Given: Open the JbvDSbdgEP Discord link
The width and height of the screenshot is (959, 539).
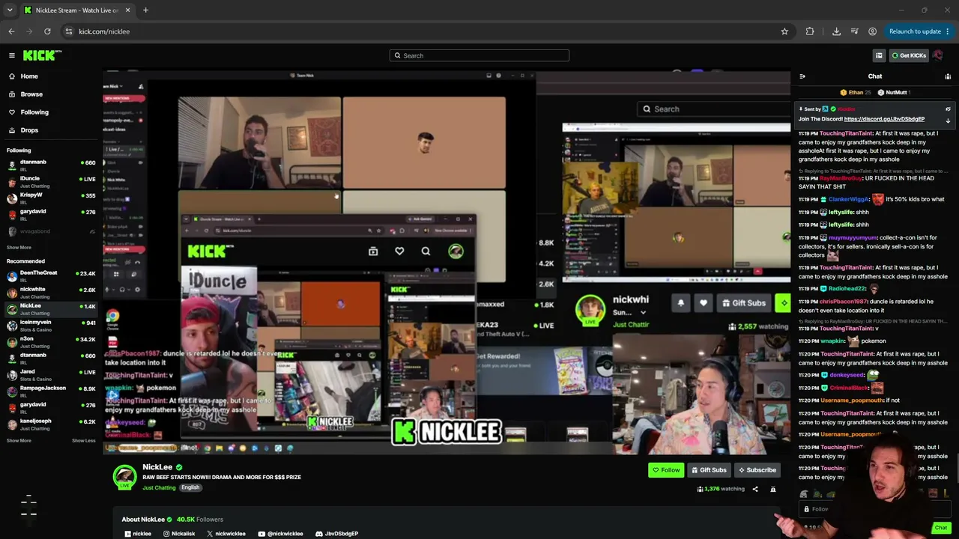Looking at the screenshot, I should click(x=336, y=534).
